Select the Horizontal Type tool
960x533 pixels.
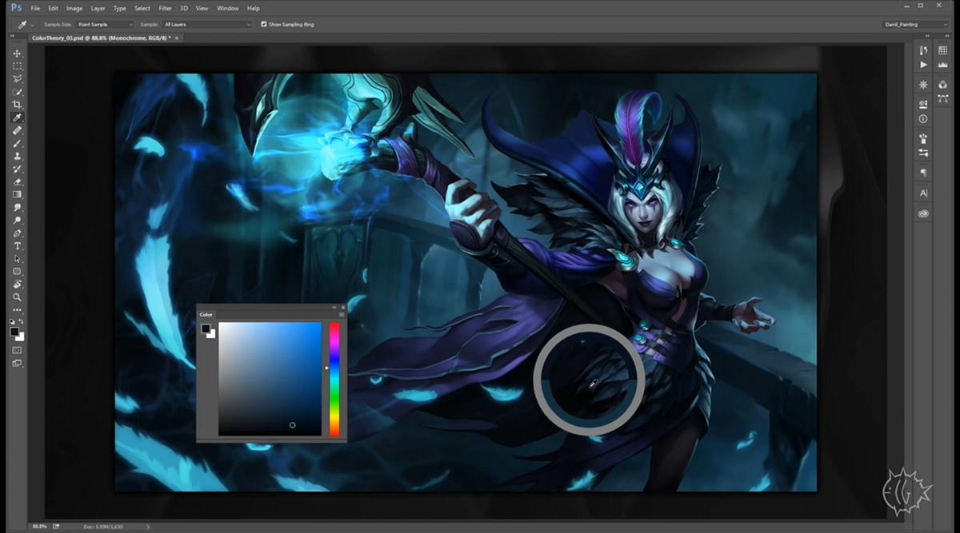(17, 246)
